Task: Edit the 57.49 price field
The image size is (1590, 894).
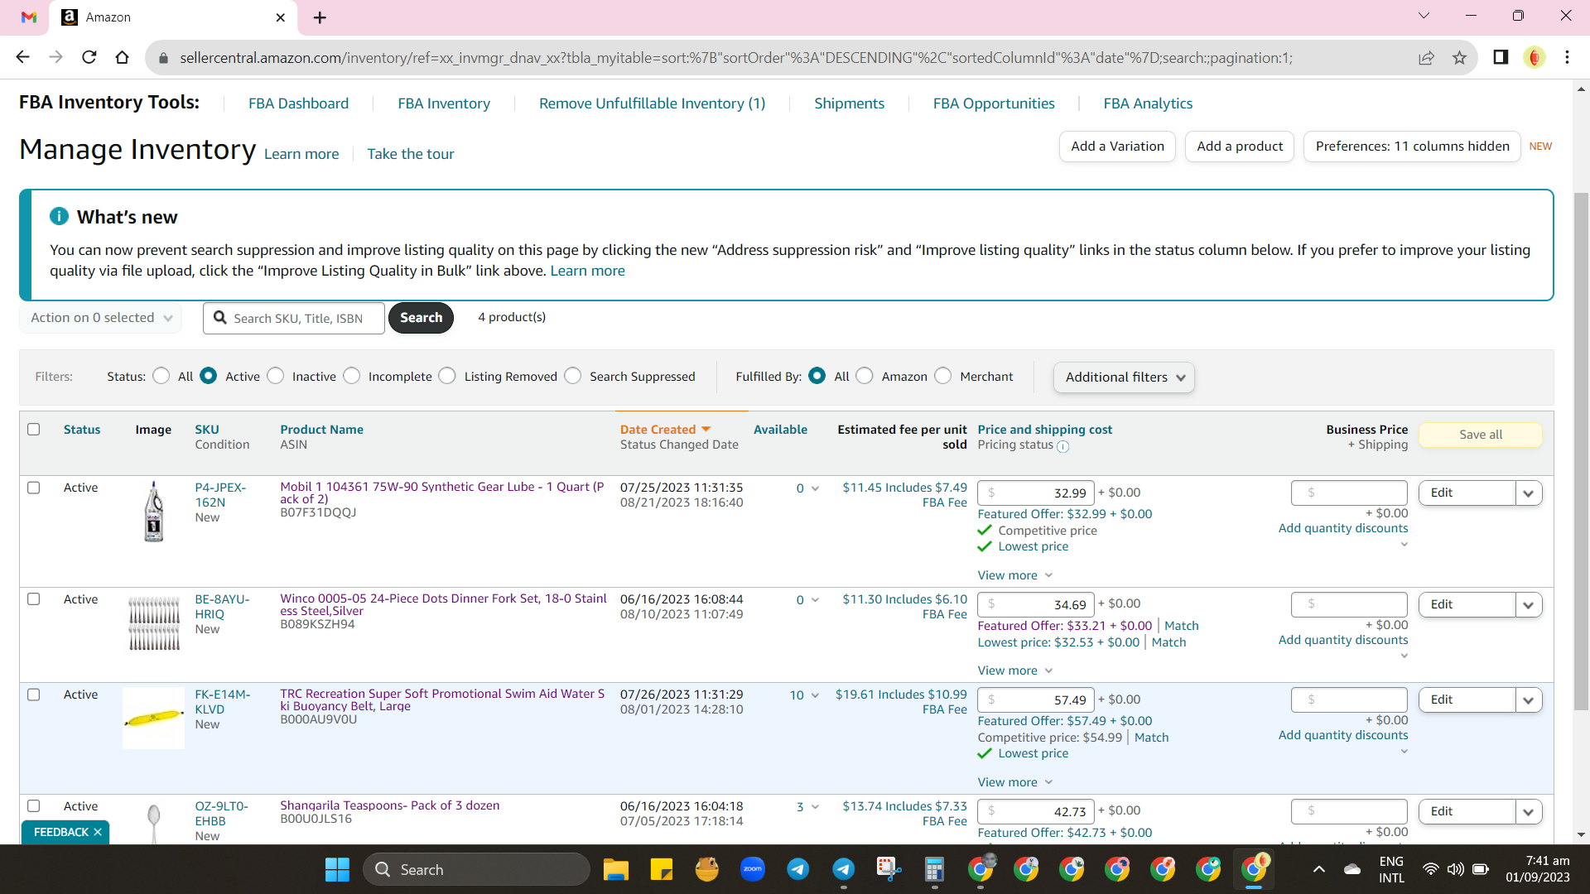Action: (x=1036, y=700)
